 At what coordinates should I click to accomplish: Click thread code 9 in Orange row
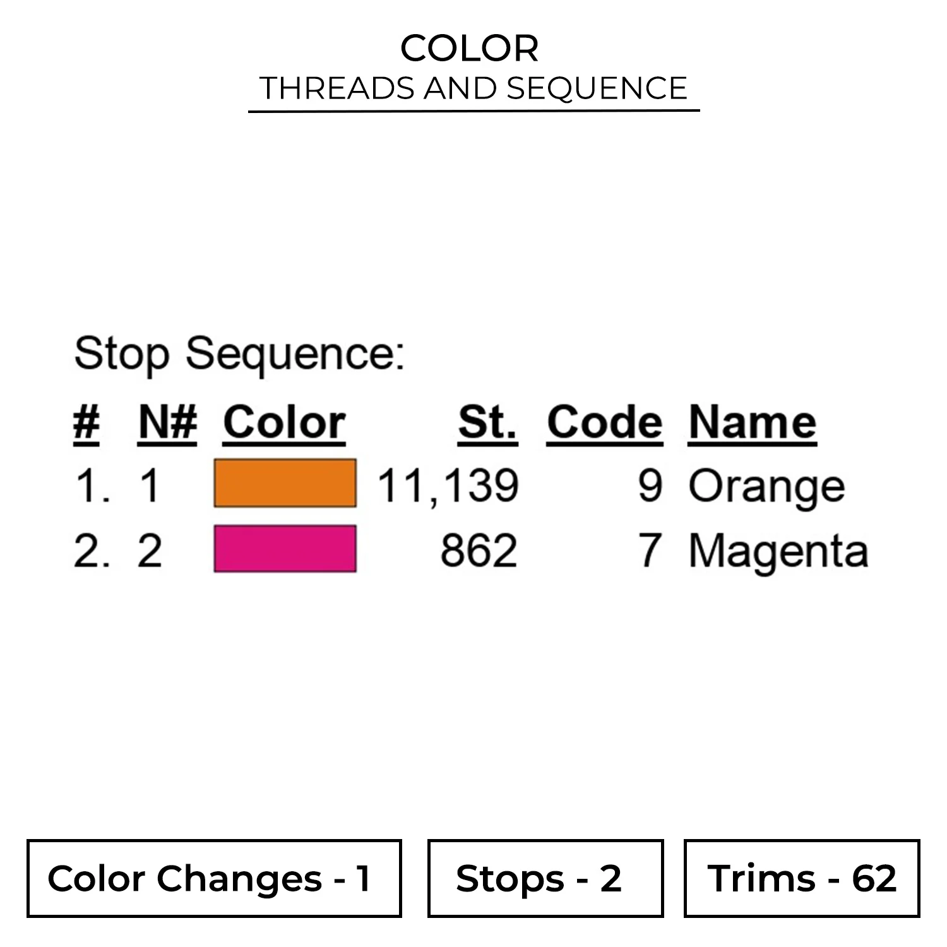pyautogui.click(x=650, y=487)
